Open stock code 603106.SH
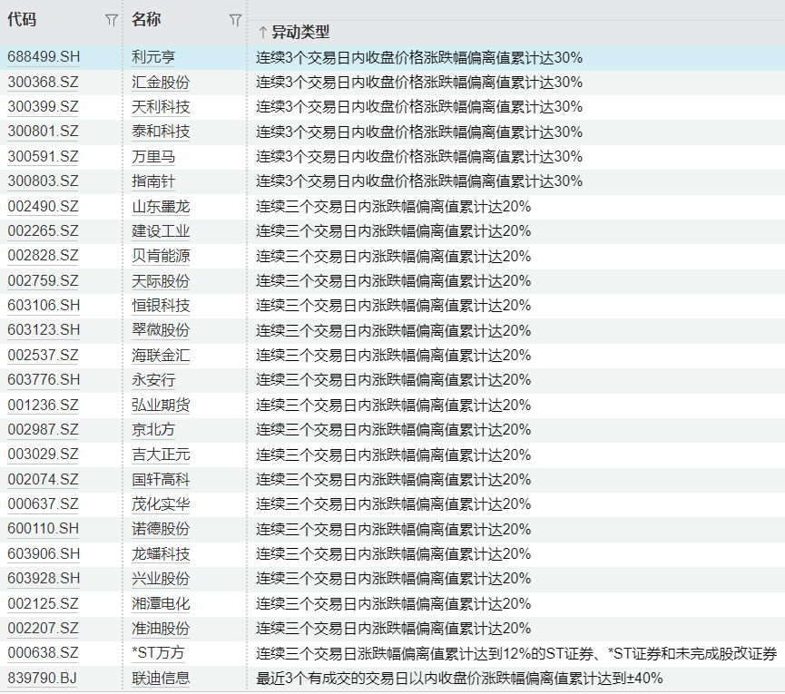785x694 pixels. [44, 305]
